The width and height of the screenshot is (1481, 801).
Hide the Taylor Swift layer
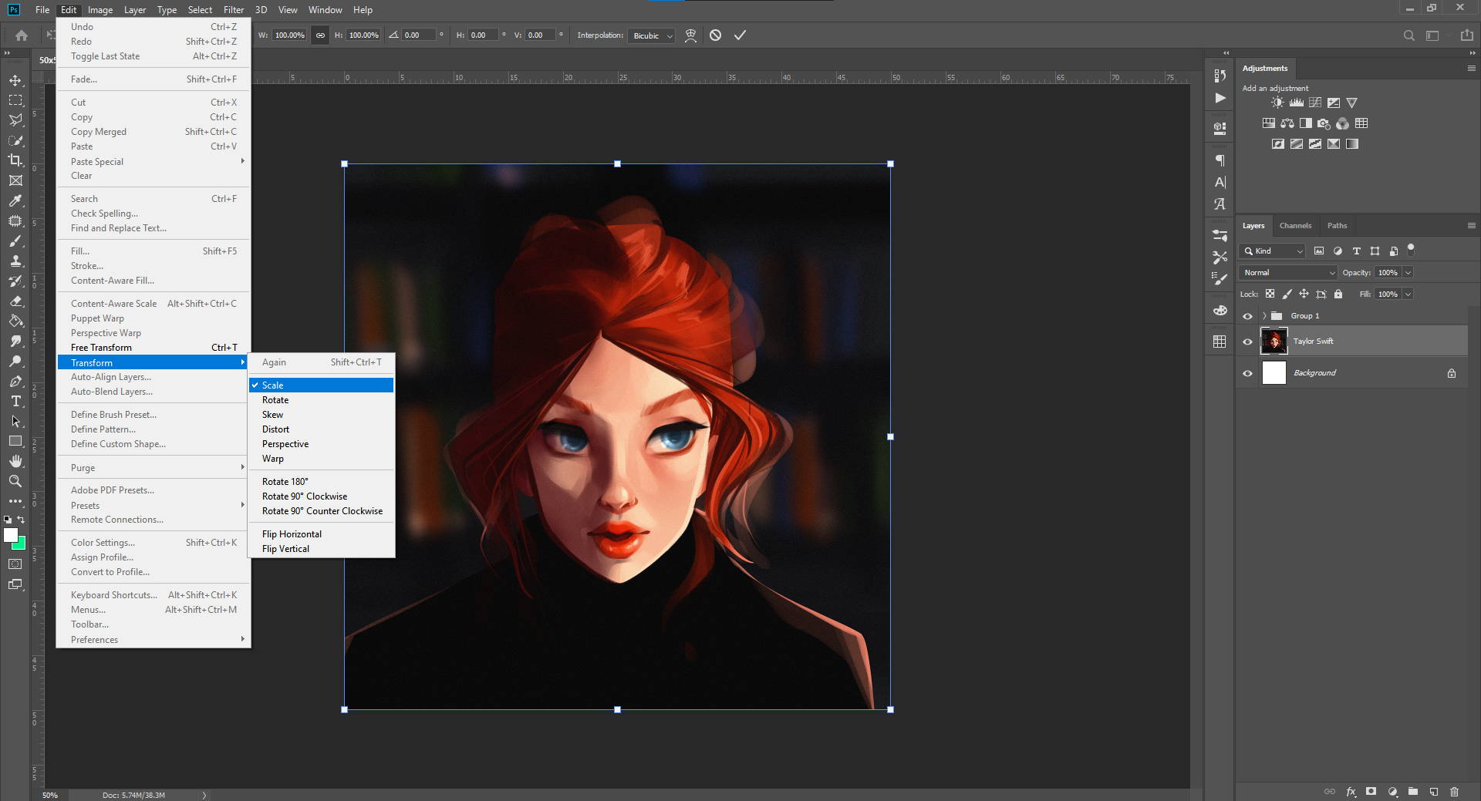point(1247,342)
